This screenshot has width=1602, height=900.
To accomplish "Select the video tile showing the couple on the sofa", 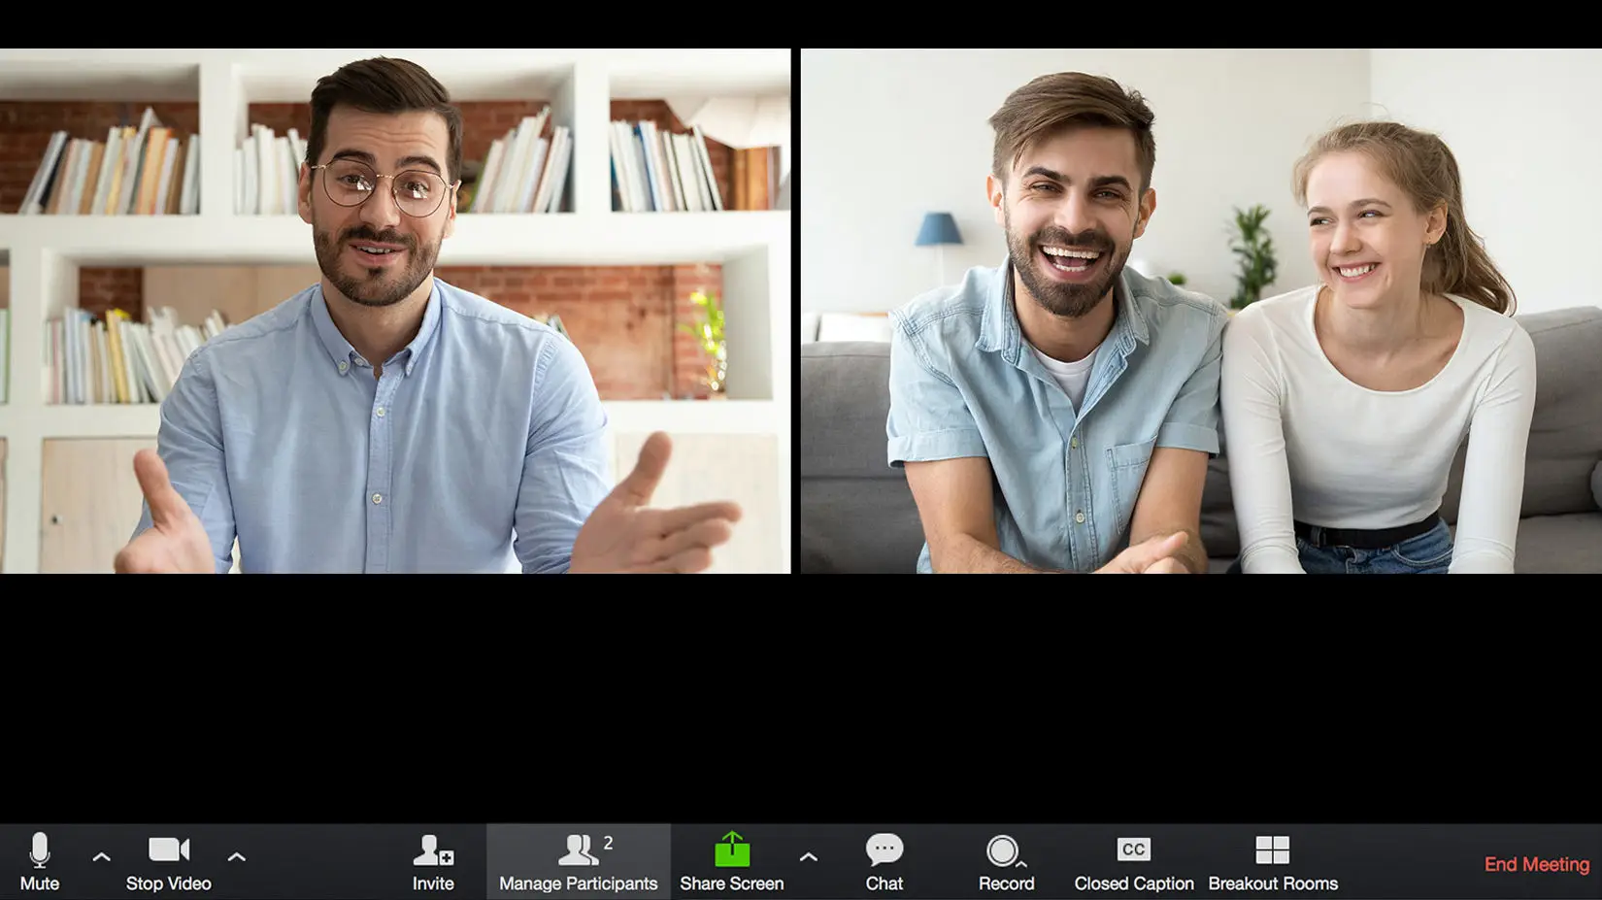I will [x=1201, y=311].
